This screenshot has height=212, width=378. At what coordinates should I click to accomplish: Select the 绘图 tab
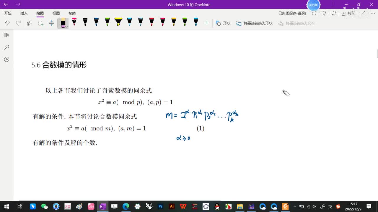pos(40,13)
